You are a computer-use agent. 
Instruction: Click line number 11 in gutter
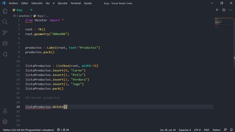click(18, 66)
